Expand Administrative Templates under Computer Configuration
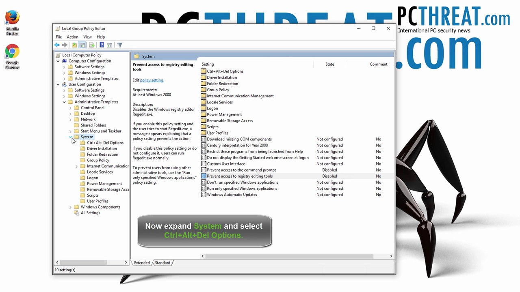The image size is (520, 292). (64, 79)
